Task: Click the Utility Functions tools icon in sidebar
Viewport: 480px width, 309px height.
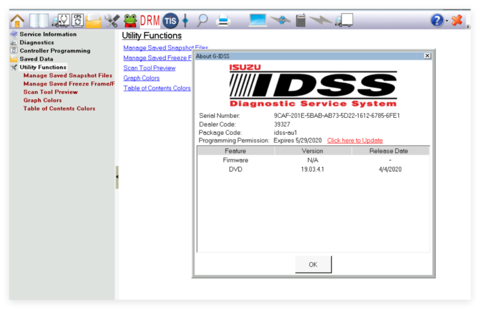Action: pos(14,67)
